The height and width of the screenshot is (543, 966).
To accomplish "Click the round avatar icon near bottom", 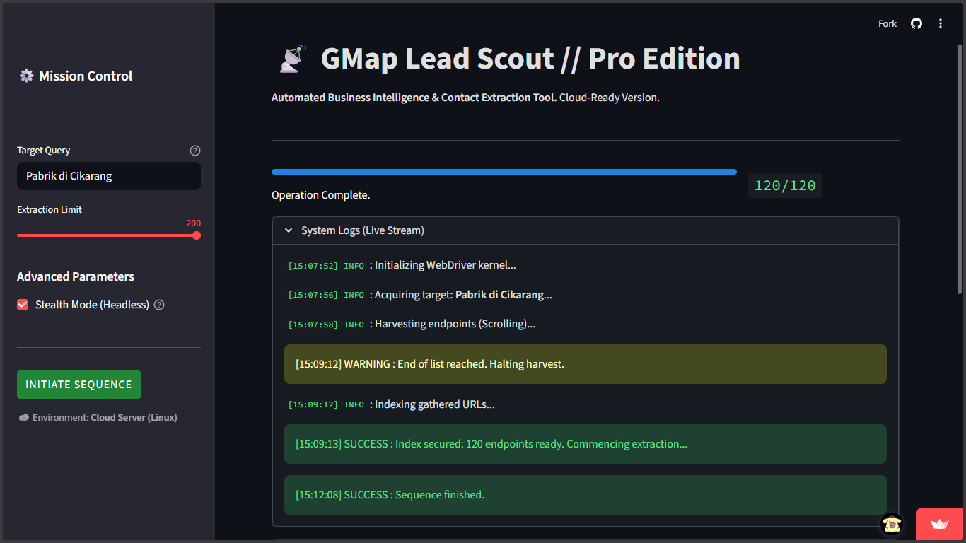I will click(892, 524).
